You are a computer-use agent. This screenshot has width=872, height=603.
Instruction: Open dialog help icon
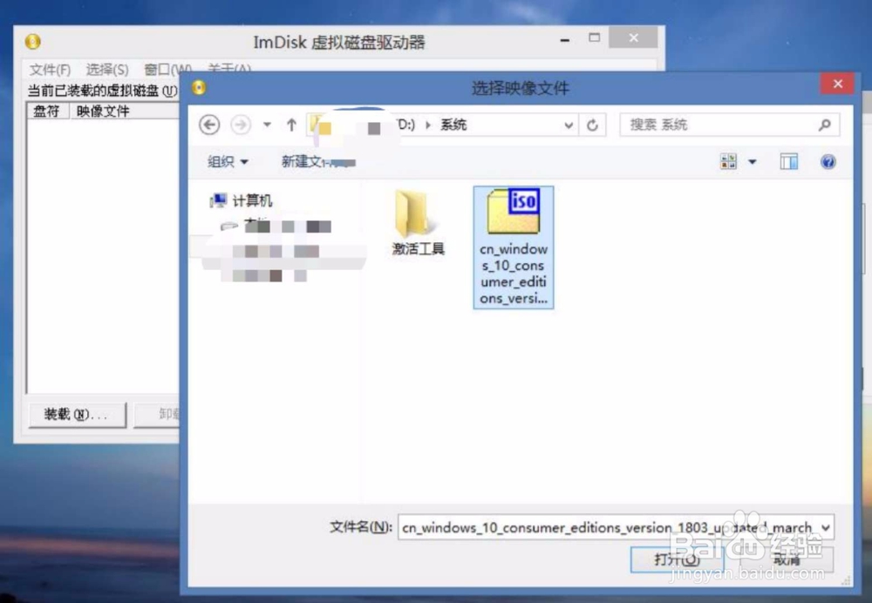(828, 161)
